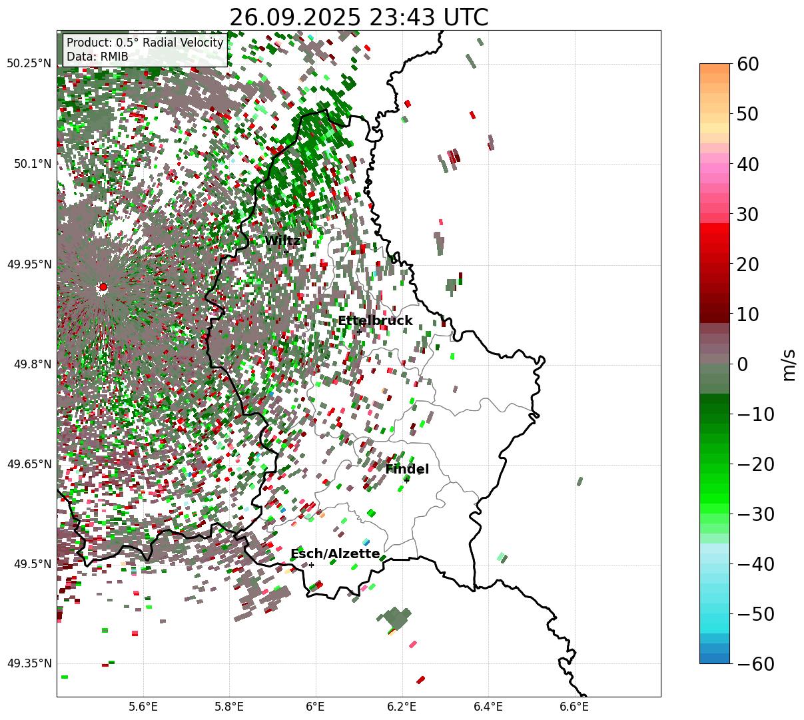
Task: Click the colorbar value 30
Action: click(746, 214)
